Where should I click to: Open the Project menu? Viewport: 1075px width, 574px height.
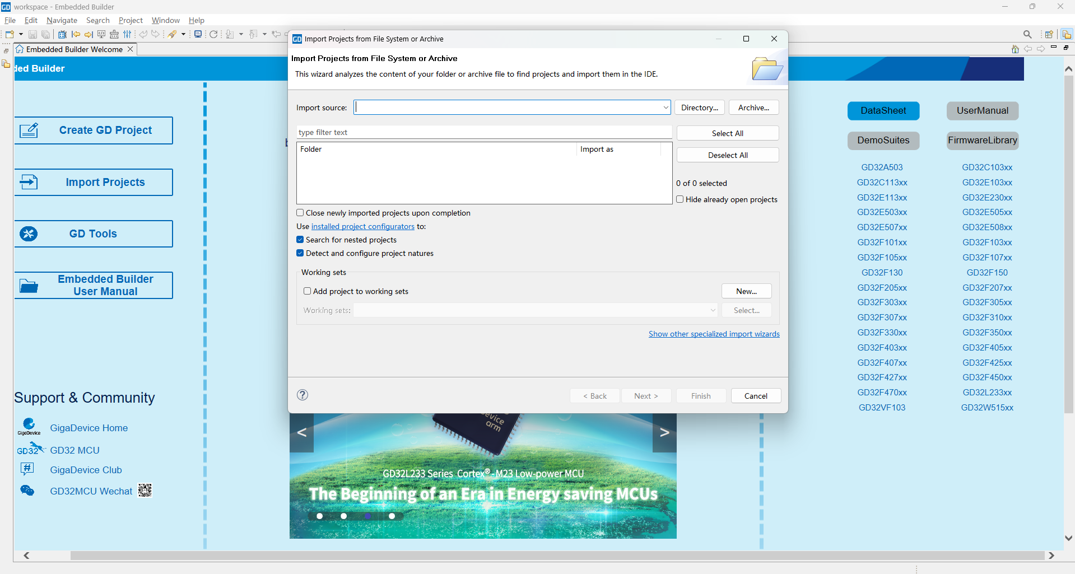tap(131, 20)
